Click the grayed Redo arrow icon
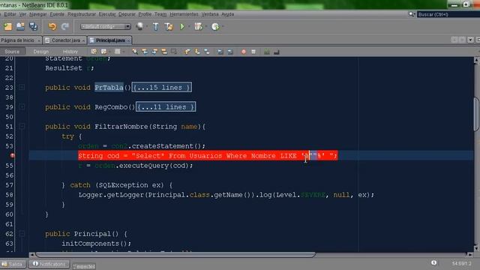 click(65, 27)
